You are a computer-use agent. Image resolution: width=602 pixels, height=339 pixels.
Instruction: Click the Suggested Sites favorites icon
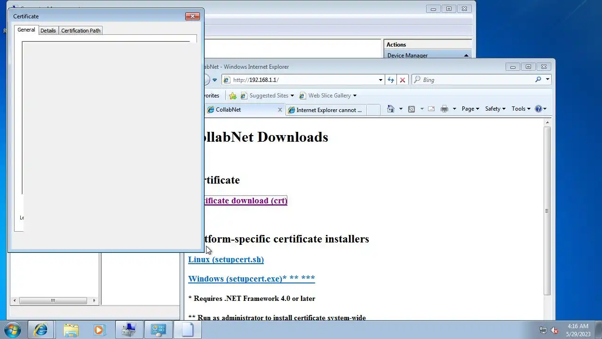point(243,96)
